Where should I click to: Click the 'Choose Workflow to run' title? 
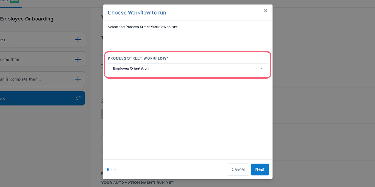coord(137,13)
